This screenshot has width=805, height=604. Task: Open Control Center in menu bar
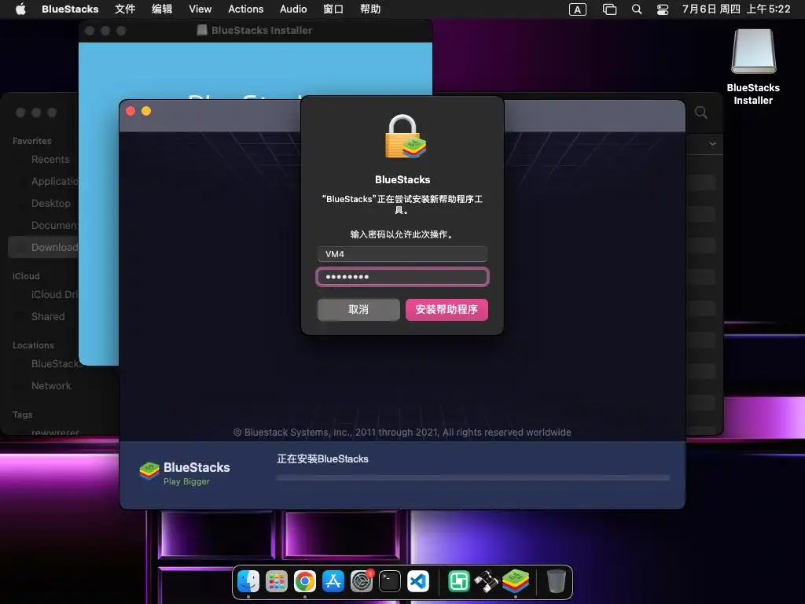(x=663, y=9)
